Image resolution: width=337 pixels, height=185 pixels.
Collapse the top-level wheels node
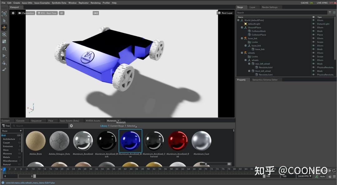click(x=242, y=53)
